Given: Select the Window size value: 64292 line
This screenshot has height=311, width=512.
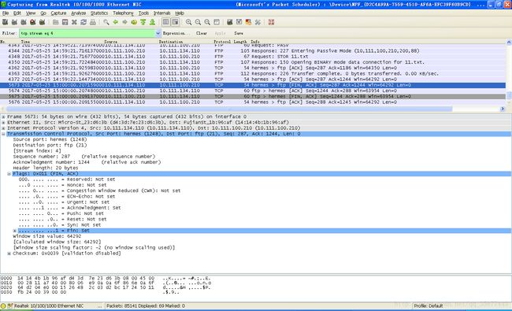Looking at the screenshot, I should [47, 236].
